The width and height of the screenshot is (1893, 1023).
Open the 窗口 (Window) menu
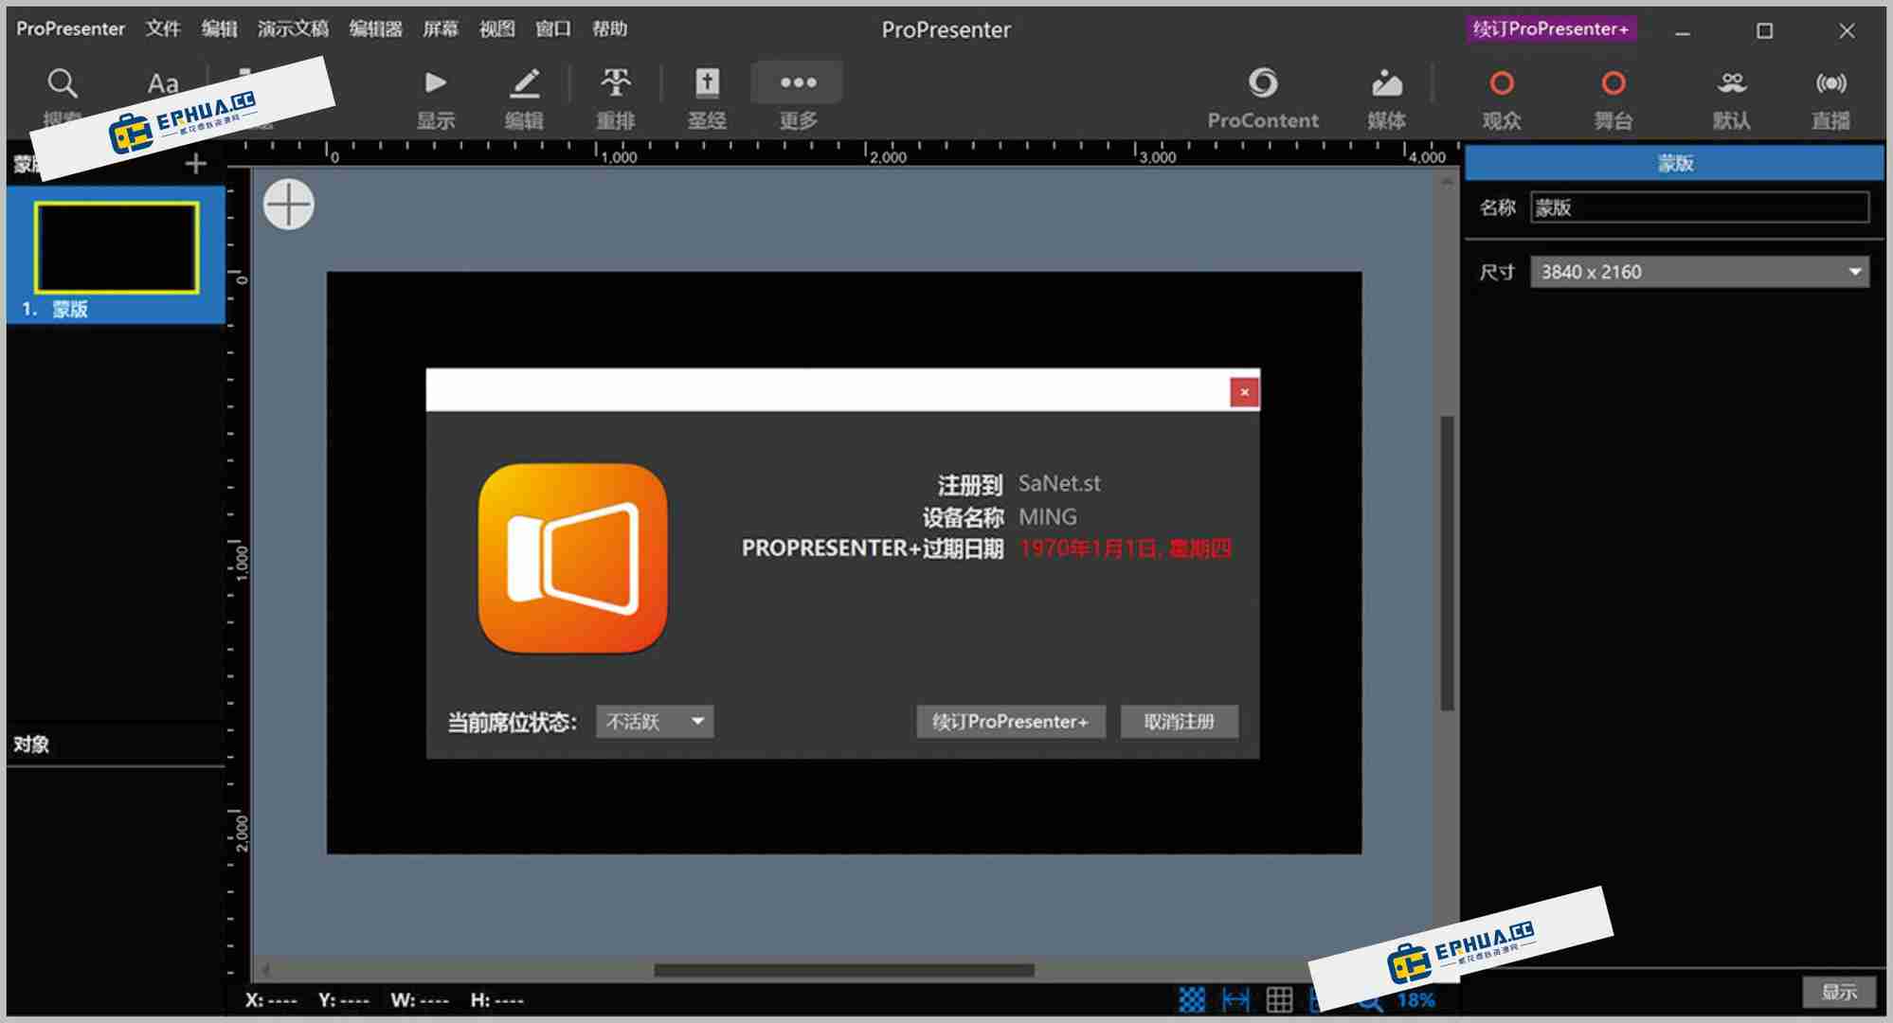click(553, 29)
